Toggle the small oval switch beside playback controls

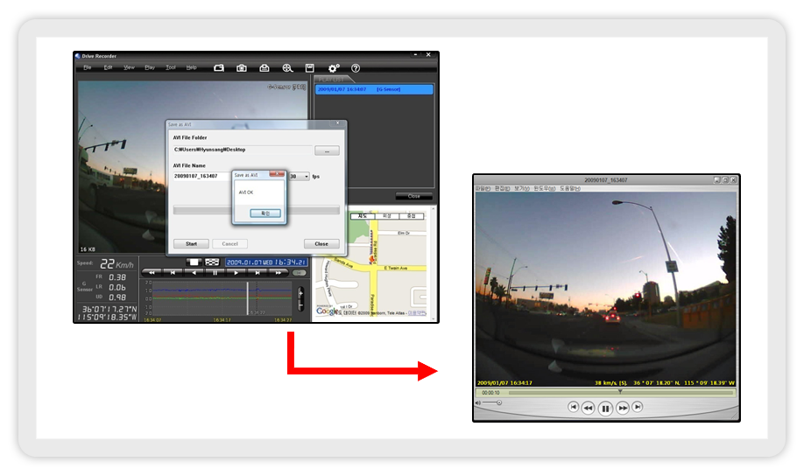300,273
